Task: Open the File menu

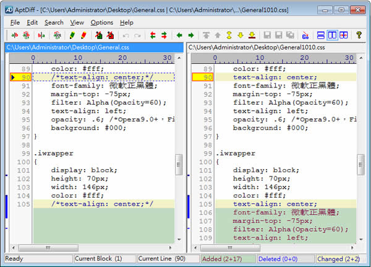Action: [x=15, y=22]
